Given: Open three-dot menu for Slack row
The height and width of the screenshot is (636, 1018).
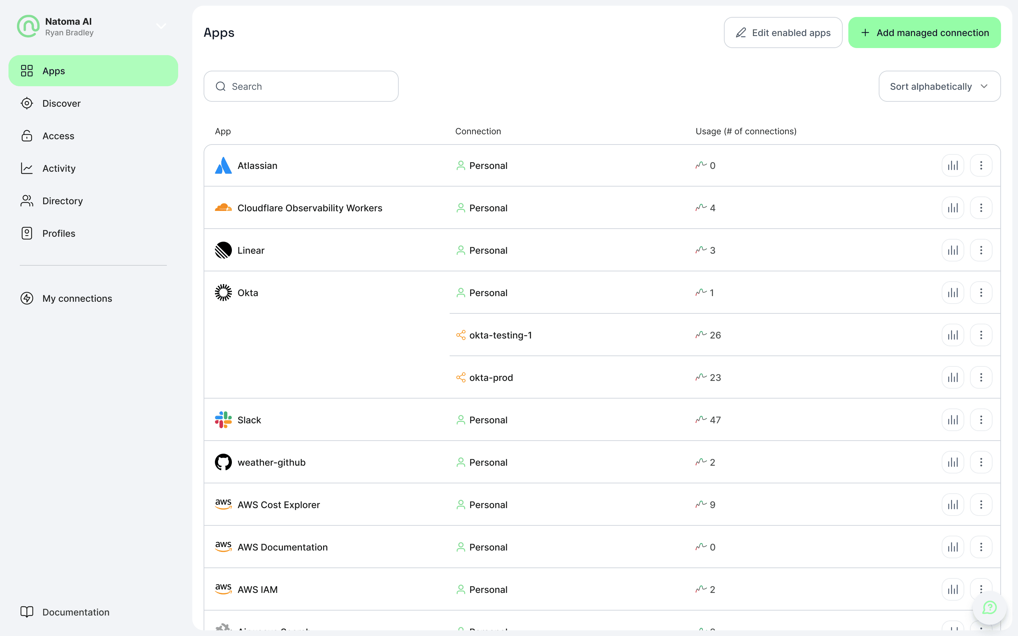Looking at the screenshot, I should point(981,420).
